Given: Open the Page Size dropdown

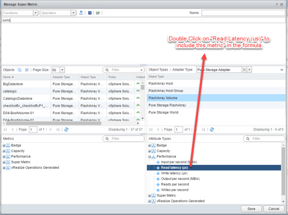Looking at the screenshot, I should point(62,70).
